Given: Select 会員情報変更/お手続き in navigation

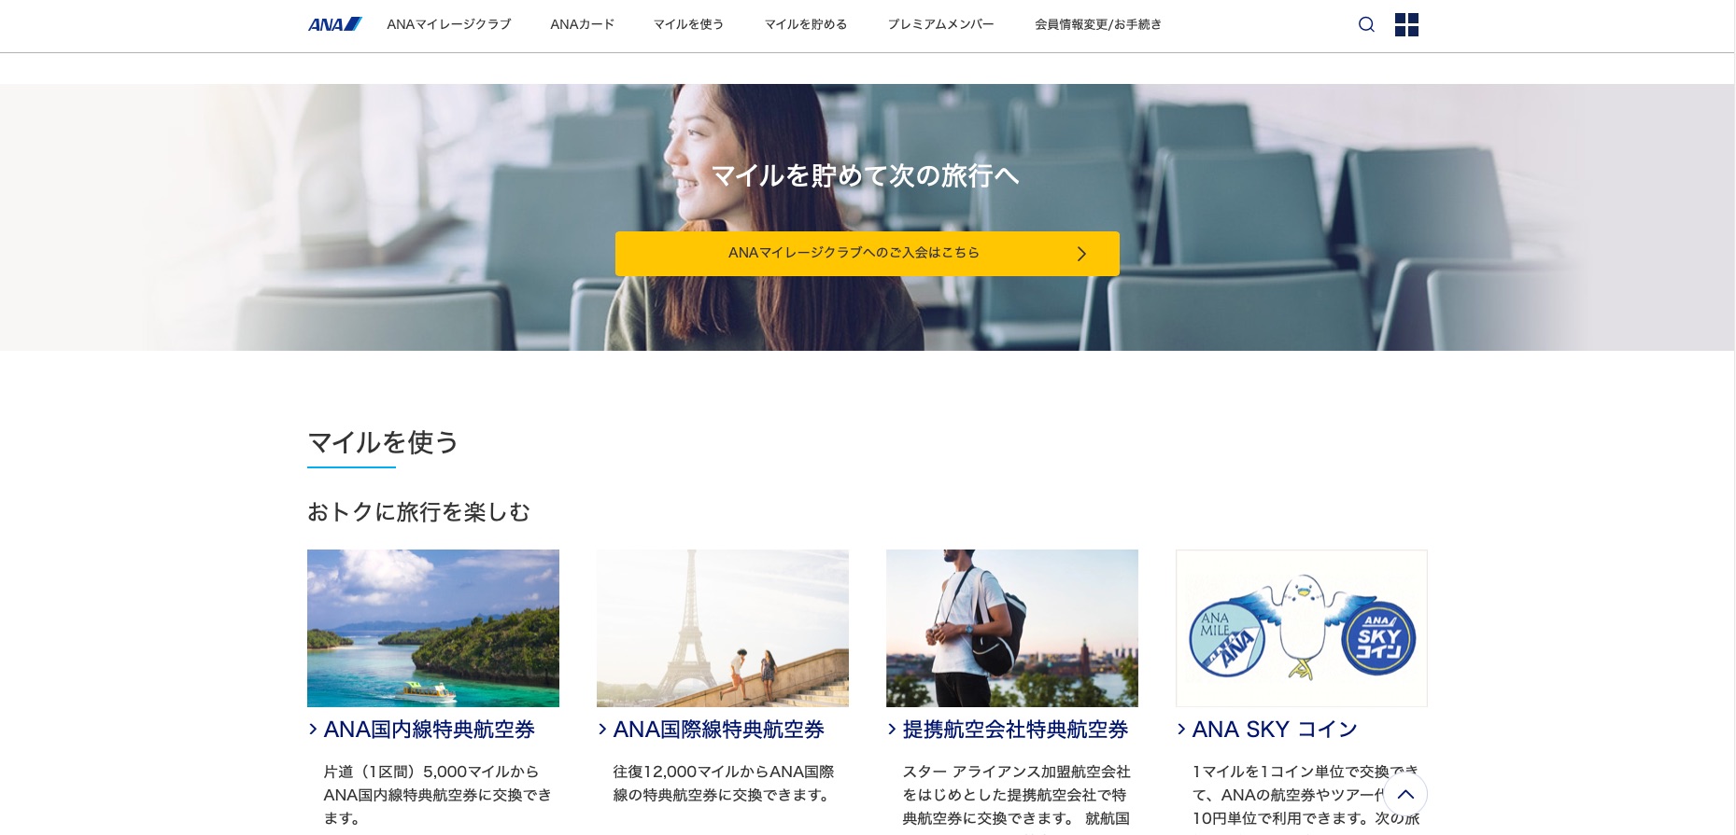Looking at the screenshot, I should tap(1098, 24).
